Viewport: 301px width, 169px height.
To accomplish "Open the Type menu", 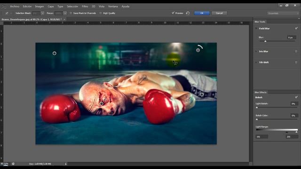I will pyautogui.click(x=60, y=6).
